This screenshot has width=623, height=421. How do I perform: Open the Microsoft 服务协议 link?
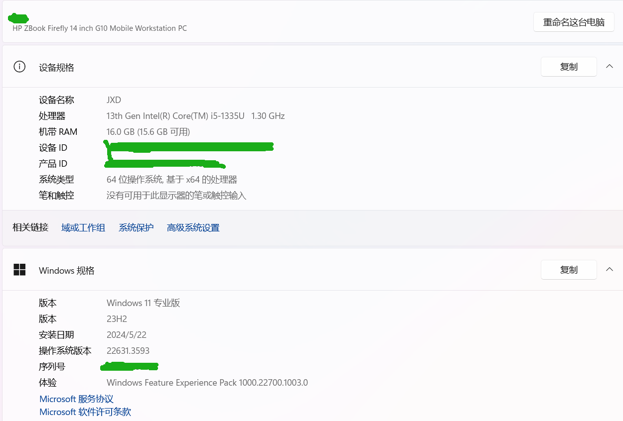77,399
